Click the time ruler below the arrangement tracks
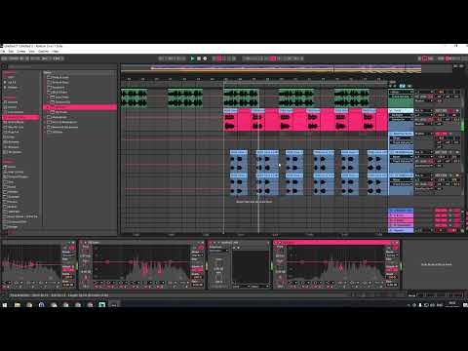The height and width of the screenshot is (351, 468). click(x=254, y=234)
